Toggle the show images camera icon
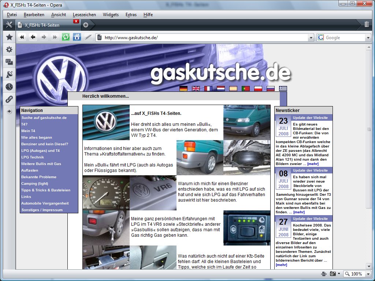The width and height of the screenshot is (375, 281). 333,274
